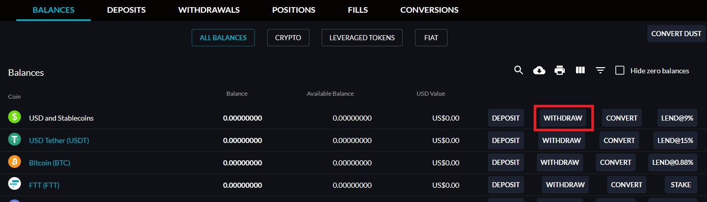Switch to the Deposits tab
This screenshot has height=202, width=707.
126,10
